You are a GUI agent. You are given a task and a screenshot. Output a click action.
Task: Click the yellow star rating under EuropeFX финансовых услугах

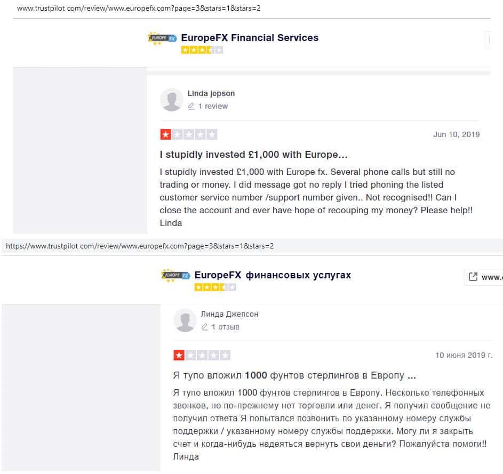[215, 287]
